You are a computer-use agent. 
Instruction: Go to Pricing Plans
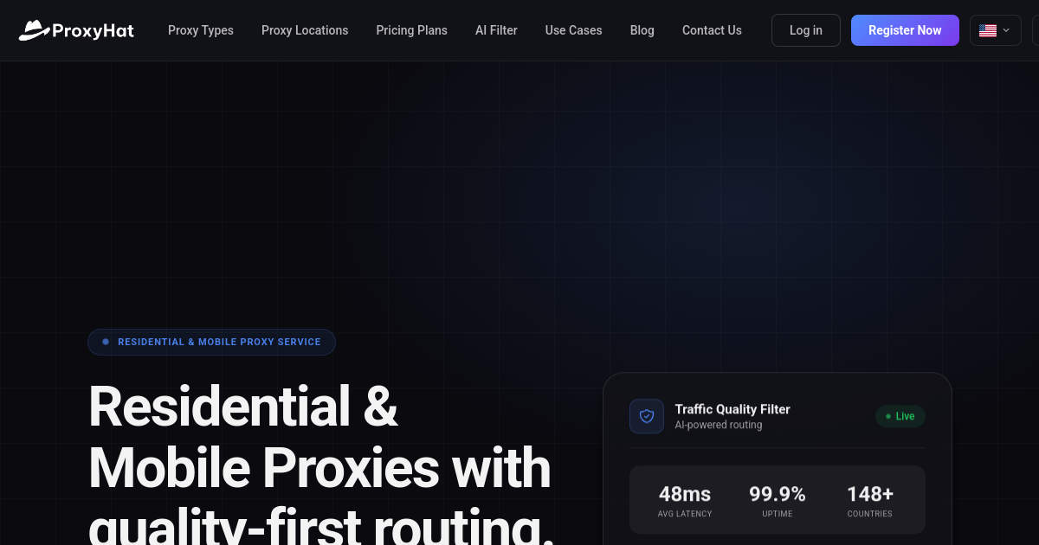coord(412,30)
